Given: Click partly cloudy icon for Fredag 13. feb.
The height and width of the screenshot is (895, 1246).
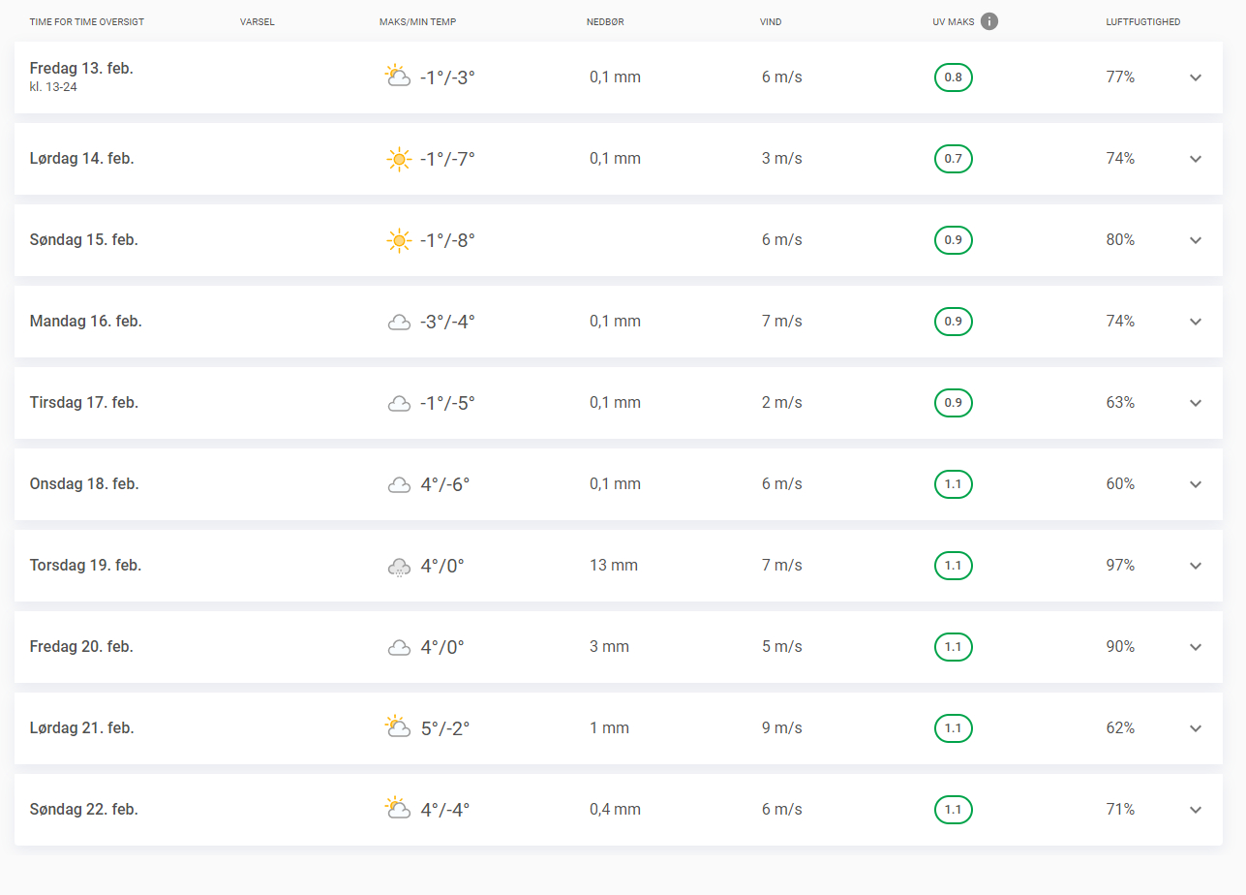Looking at the screenshot, I should coord(397,77).
